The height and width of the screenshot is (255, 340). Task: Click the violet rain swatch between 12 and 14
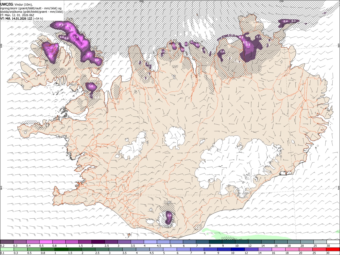pos(251,249)
